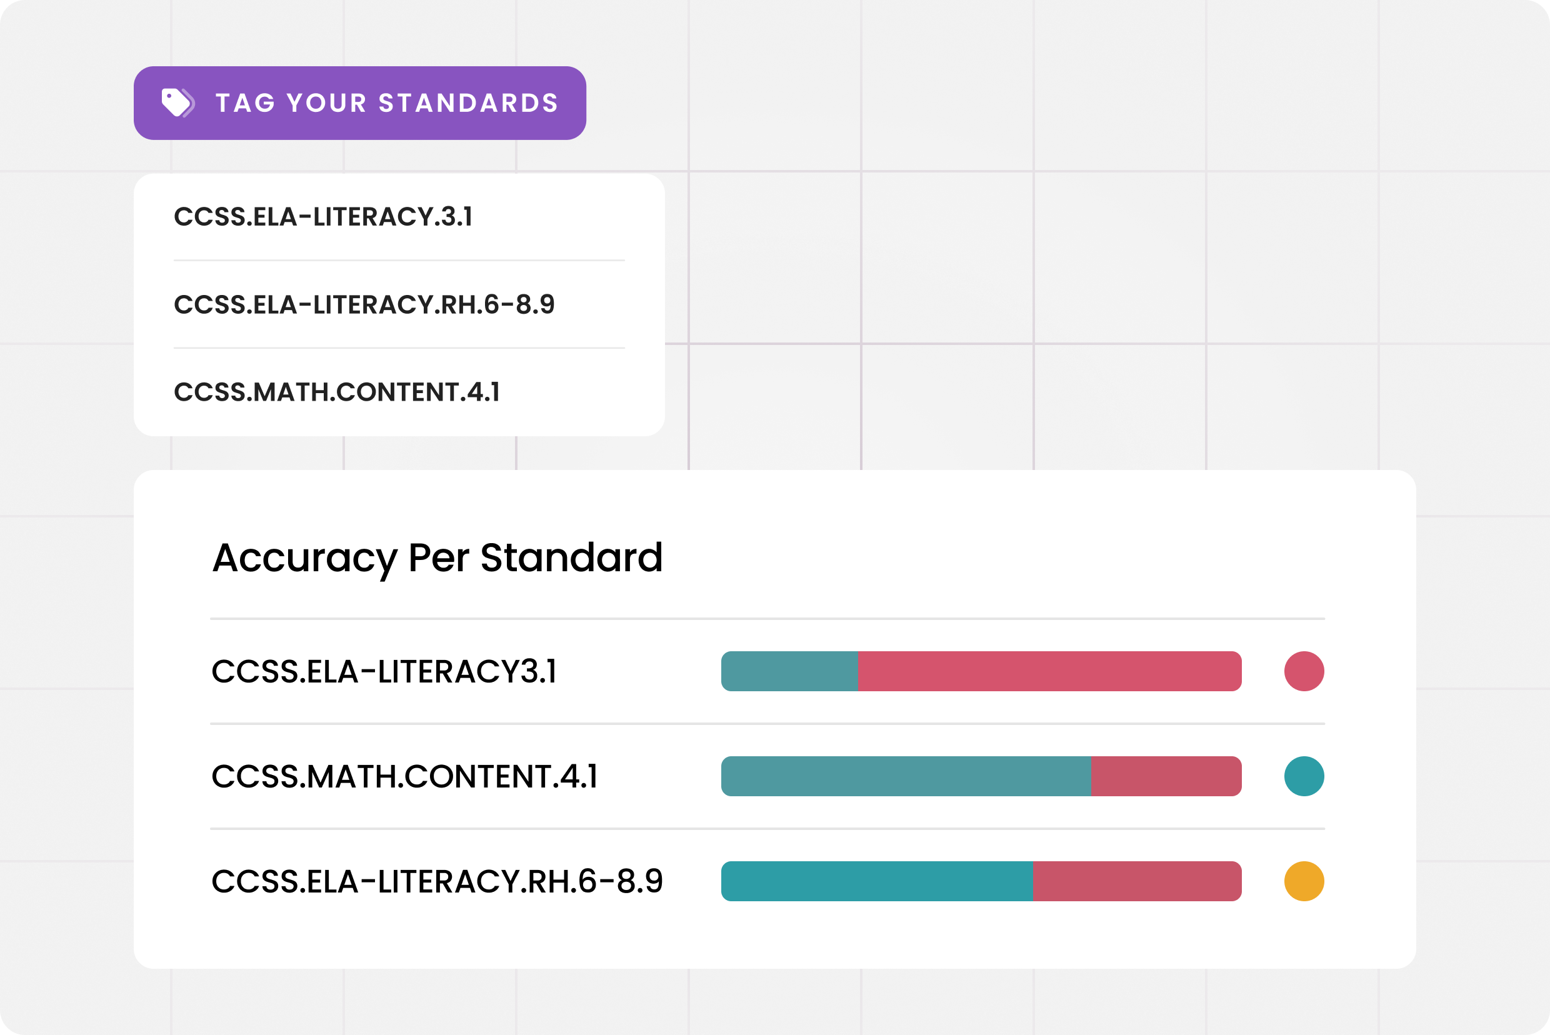1550x1035 pixels.
Task: Click the red status dot for CCSS.ELA-LITERACY3.1
Action: coord(1304,671)
